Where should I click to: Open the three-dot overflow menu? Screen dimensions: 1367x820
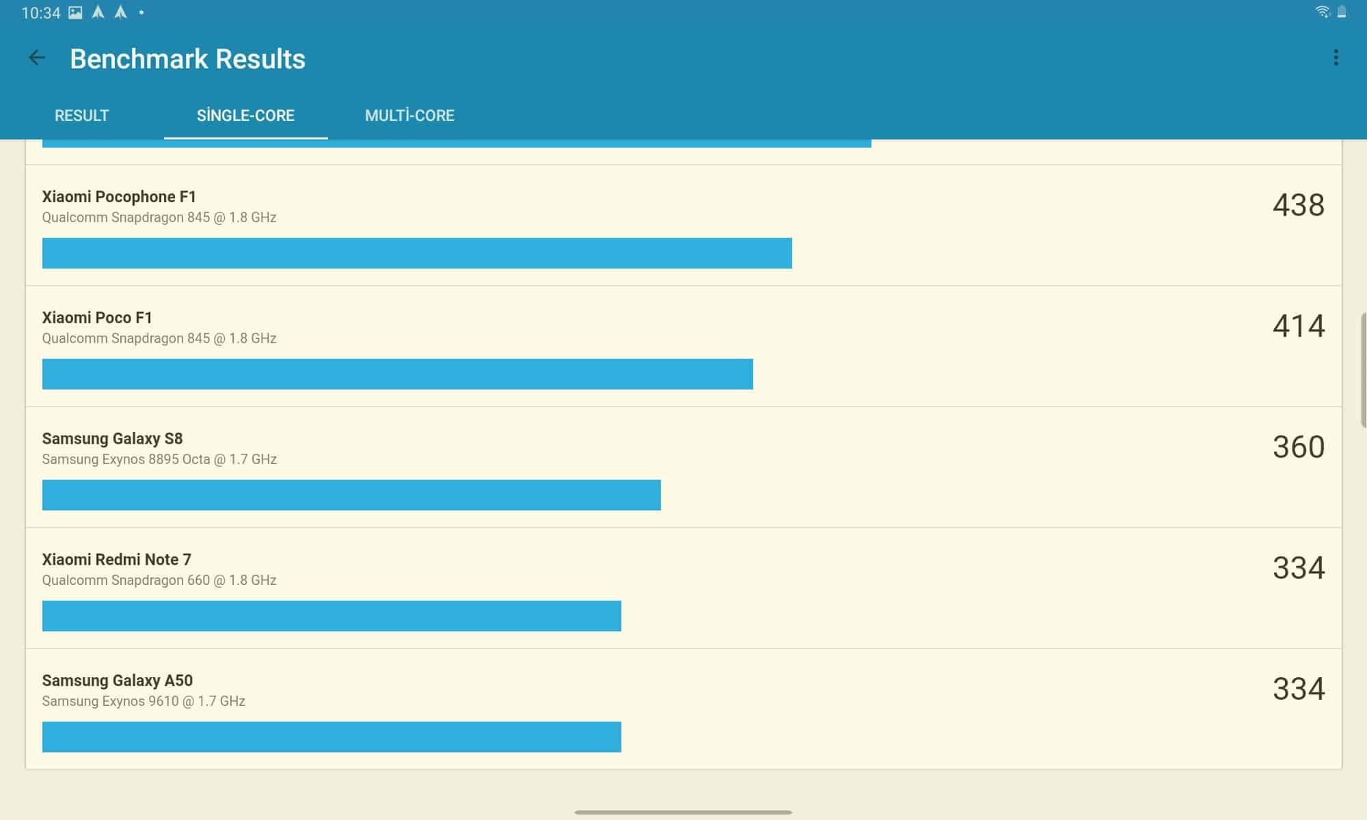1336,58
